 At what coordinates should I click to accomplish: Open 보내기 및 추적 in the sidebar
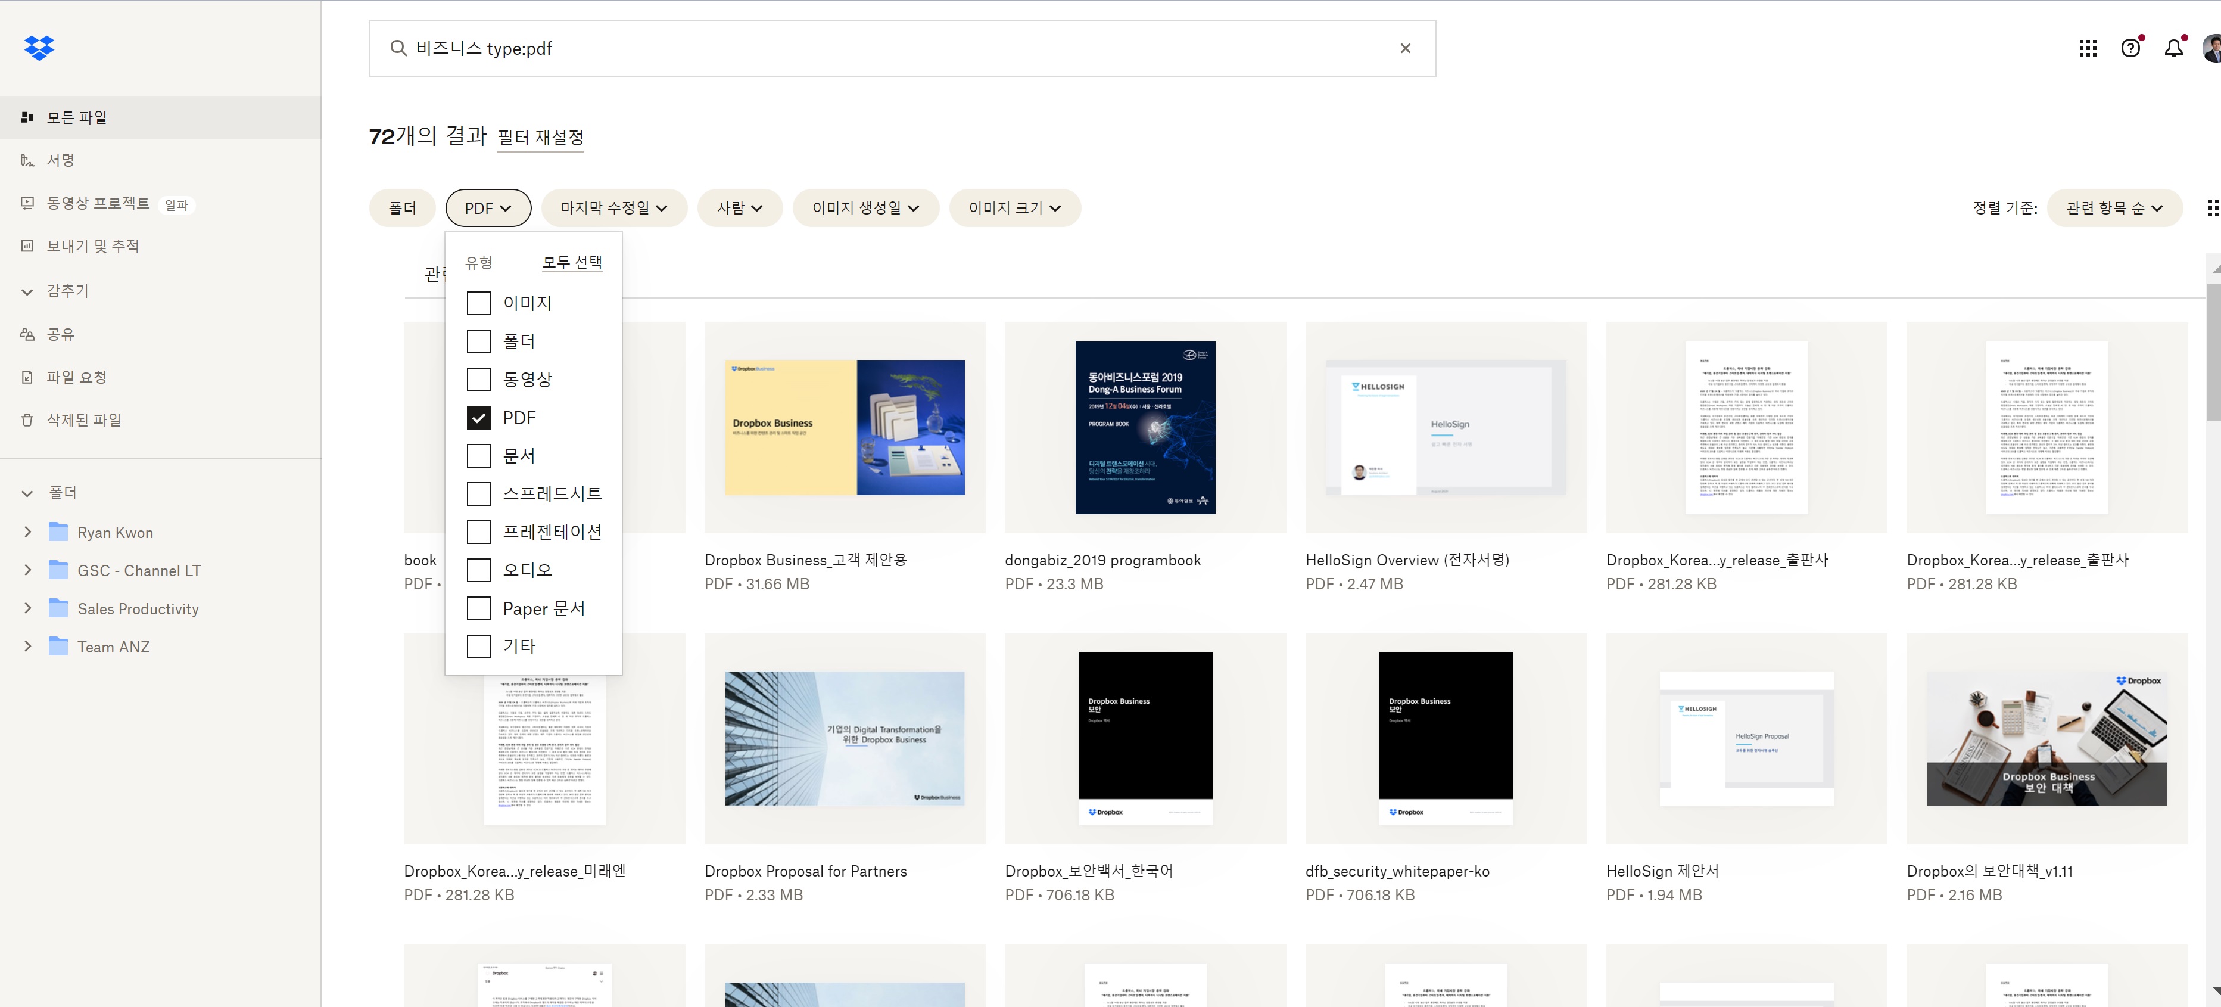(x=92, y=246)
